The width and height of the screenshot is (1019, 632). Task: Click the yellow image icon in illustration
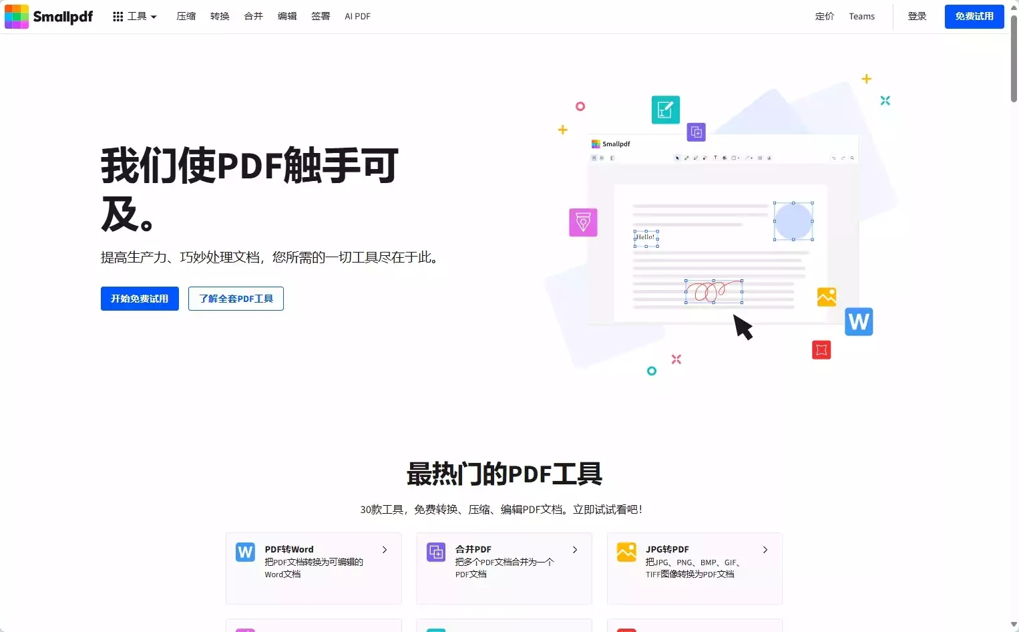click(827, 297)
